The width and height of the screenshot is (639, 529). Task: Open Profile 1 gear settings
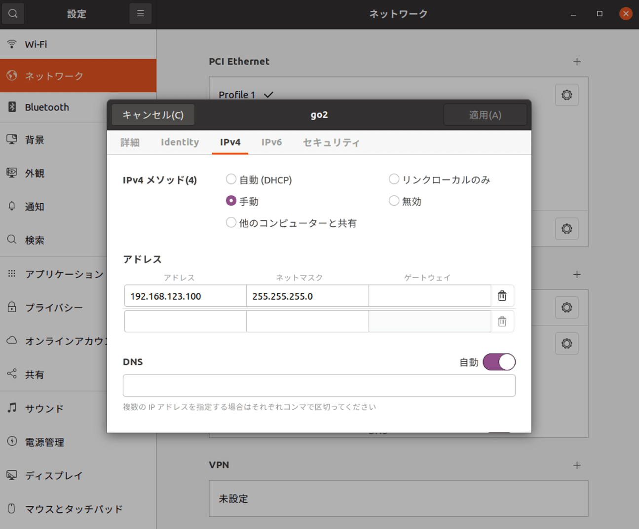566,95
